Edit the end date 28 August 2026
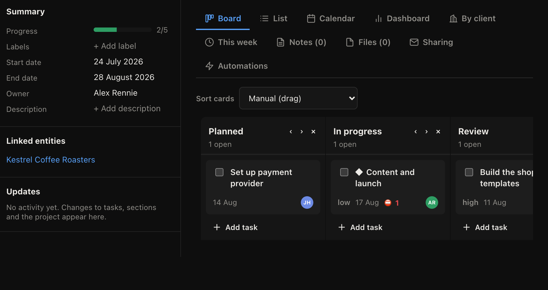This screenshot has width=548, height=290. (124, 77)
